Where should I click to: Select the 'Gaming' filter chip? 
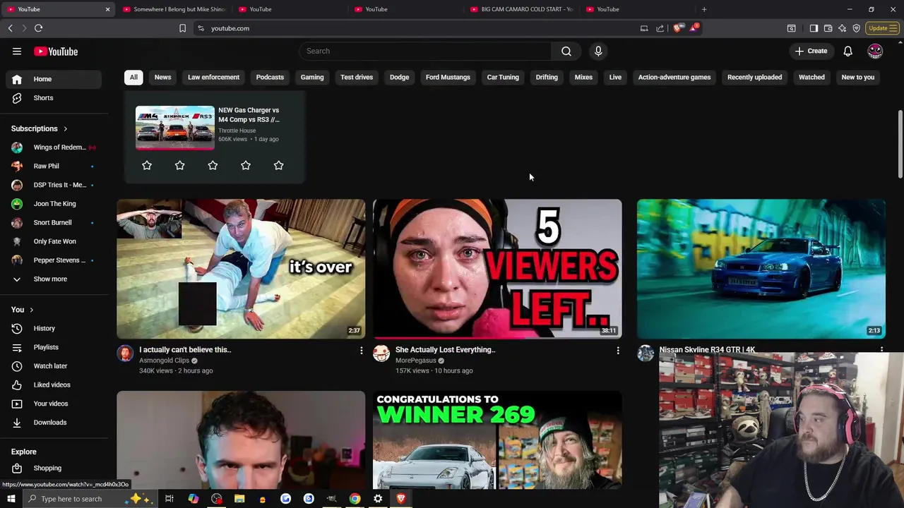(x=312, y=77)
